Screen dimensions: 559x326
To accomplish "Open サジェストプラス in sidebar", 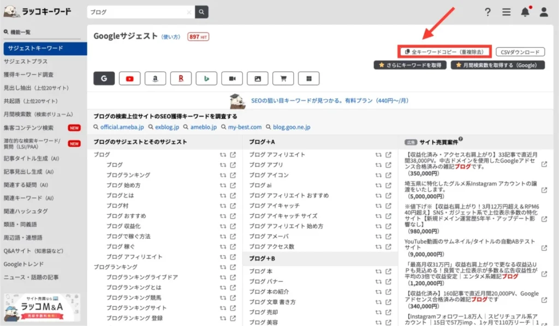I will [26, 61].
